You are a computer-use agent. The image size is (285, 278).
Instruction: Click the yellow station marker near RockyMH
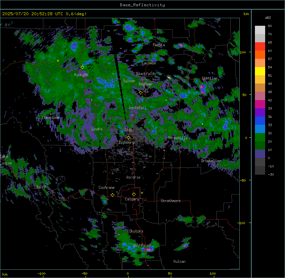pos(83,67)
